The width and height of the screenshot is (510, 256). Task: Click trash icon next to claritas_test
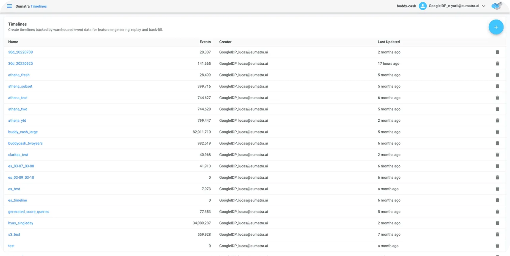pos(497,155)
